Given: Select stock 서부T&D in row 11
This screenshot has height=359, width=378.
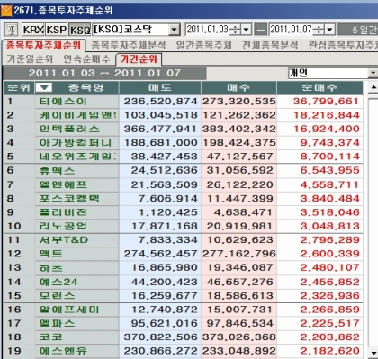Looking at the screenshot, I should [x=64, y=240].
